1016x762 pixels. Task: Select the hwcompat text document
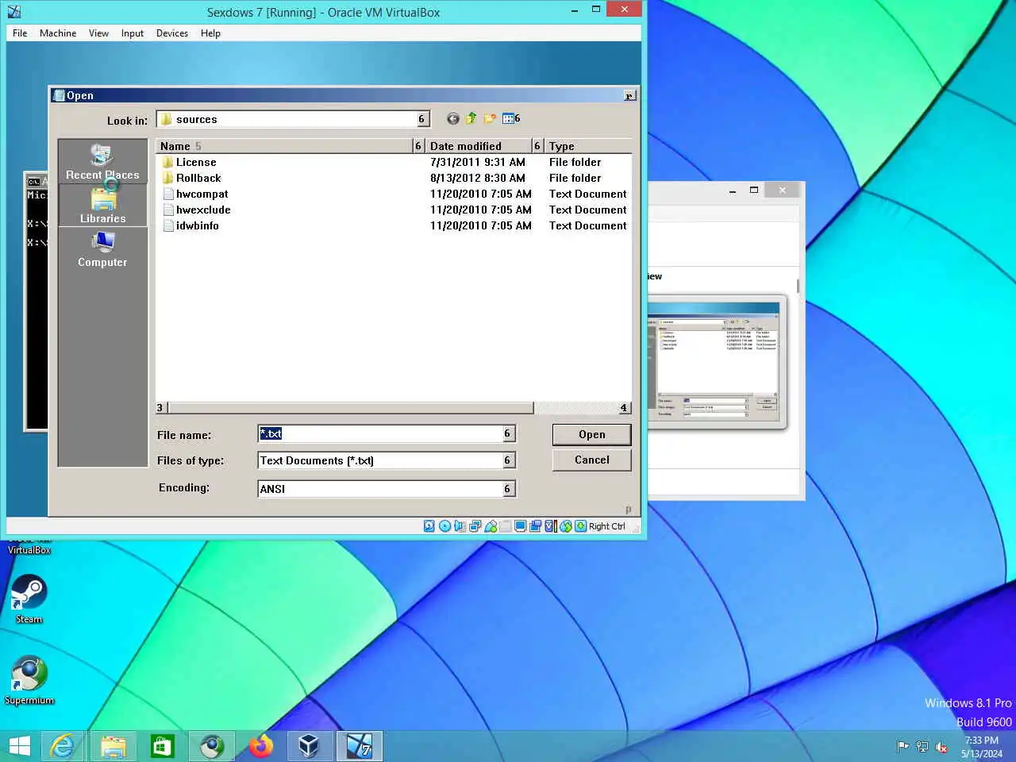click(195, 194)
